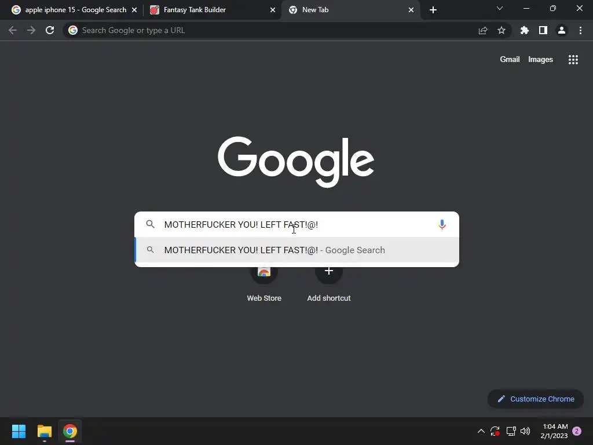Open a new tab with the plus button

coord(433,10)
